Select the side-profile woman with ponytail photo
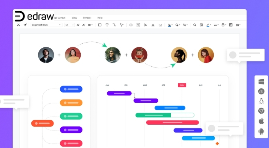 [x=179, y=55]
